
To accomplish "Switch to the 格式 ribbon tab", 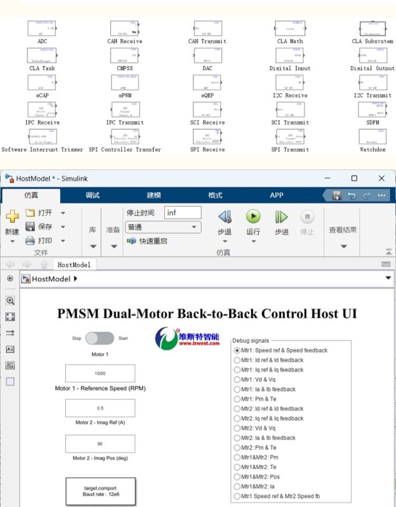I will click(215, 195).
